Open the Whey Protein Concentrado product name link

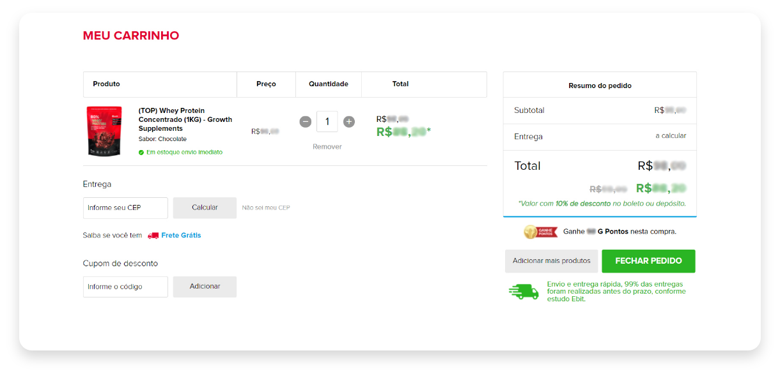point(185,119)
